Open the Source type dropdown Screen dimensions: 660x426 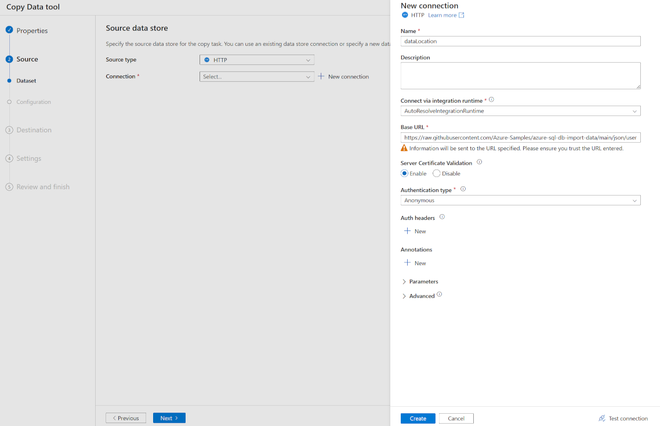click(x=257, y=59)
